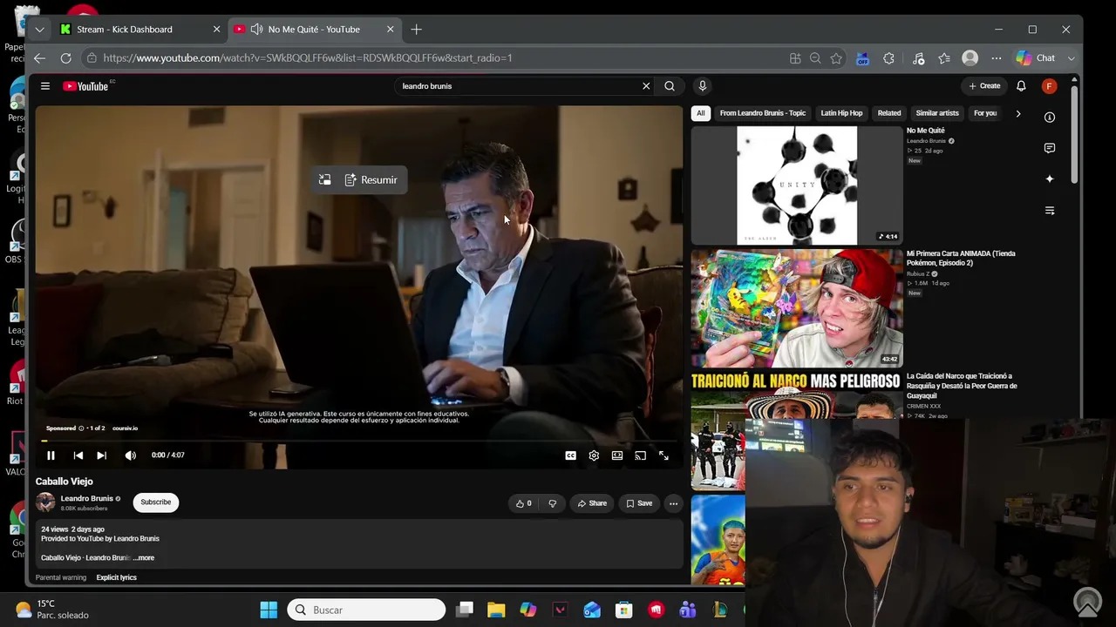Open the favorites list icon
1116x627 pixels.
pyautogui.click(x=944, y=58)
